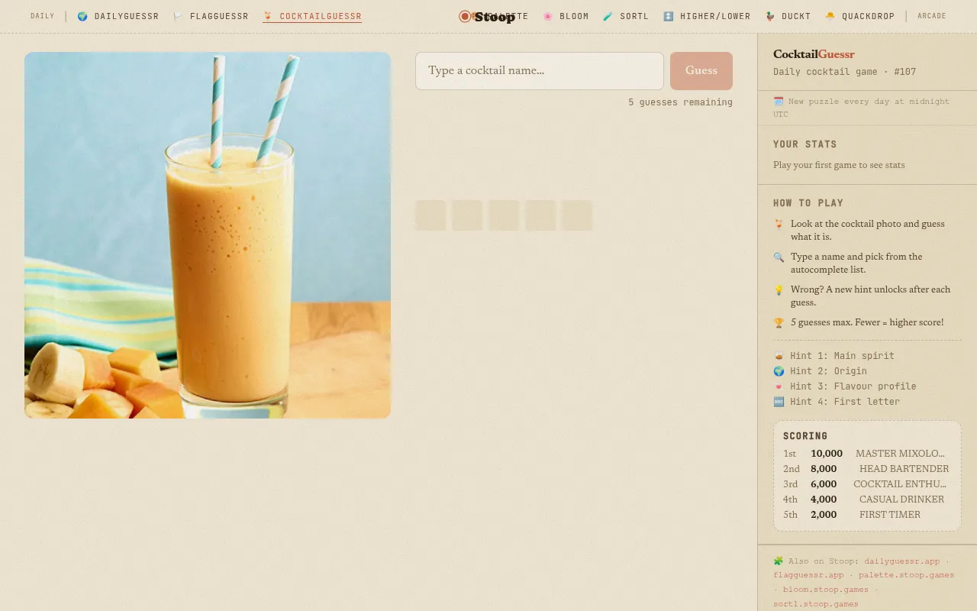Follow the dailyguessr.app link
977x611 pixels.
[902, 561]
